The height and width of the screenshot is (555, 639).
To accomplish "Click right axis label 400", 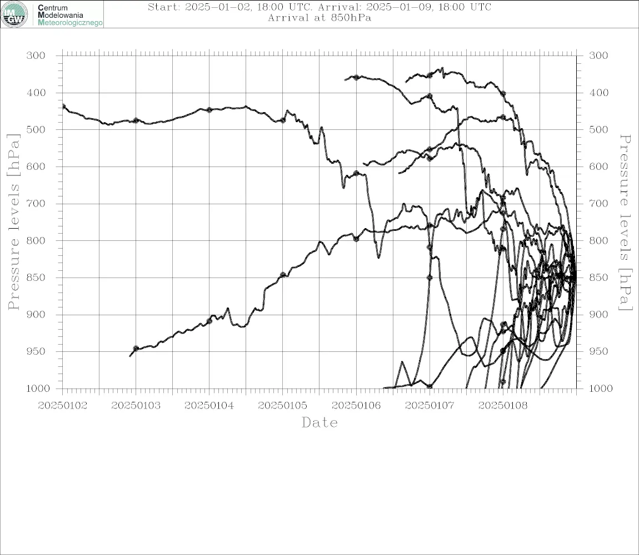I will pyautogui.click(x=598, y=93).
